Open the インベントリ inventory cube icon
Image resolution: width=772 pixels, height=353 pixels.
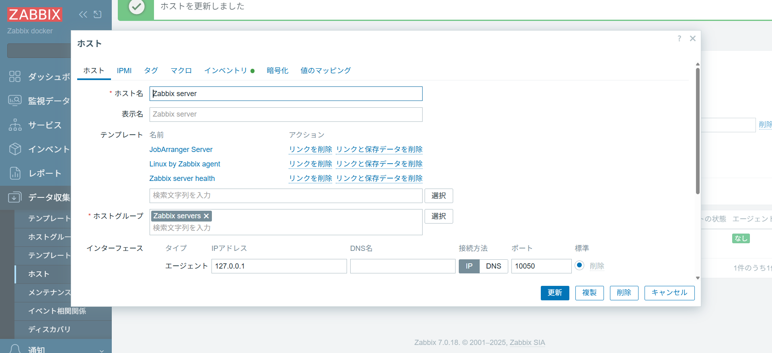tap(15, 149)
